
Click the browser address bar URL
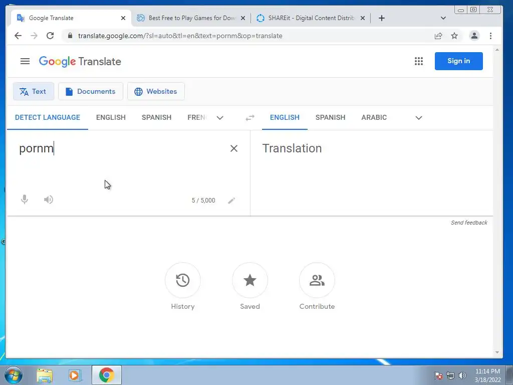pos(180,36)
